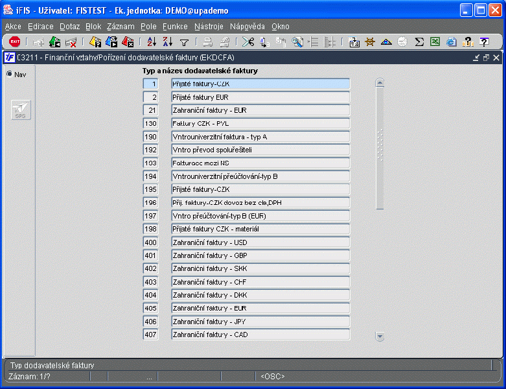The height and width of the screenshot is (389, 506).
Task: Click the type number 405 cell
Action: (x=151, y=309)
